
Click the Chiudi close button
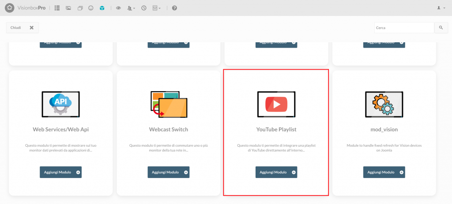(23, 28)
